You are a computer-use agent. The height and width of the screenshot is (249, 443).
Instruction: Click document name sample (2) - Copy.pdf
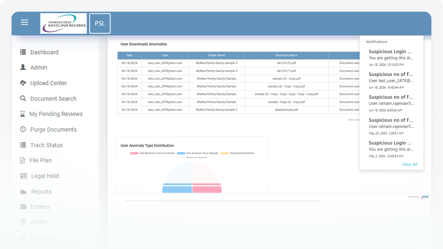click(x=287, y=79)
